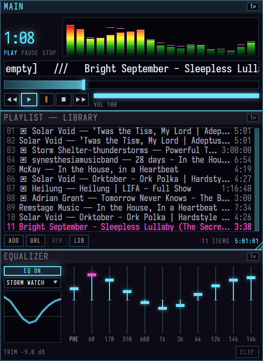
Task: Click the 600 Hz band slider handle
Action: pyautogui.click(x=145, y=303)
